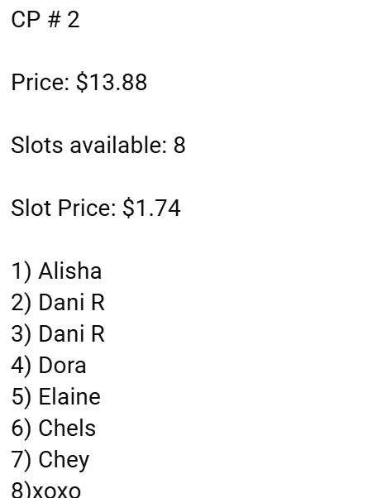The width and height of the screenshot is (382, 498).
Task: Click the 'Price: $13.88' line
Action: pos(79,82)
